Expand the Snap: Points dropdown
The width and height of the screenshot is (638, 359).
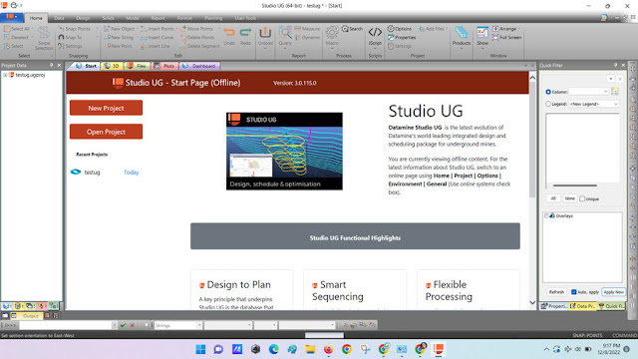coord(97,29)
